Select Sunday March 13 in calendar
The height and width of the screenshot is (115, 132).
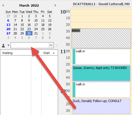(x=8, y=25)
